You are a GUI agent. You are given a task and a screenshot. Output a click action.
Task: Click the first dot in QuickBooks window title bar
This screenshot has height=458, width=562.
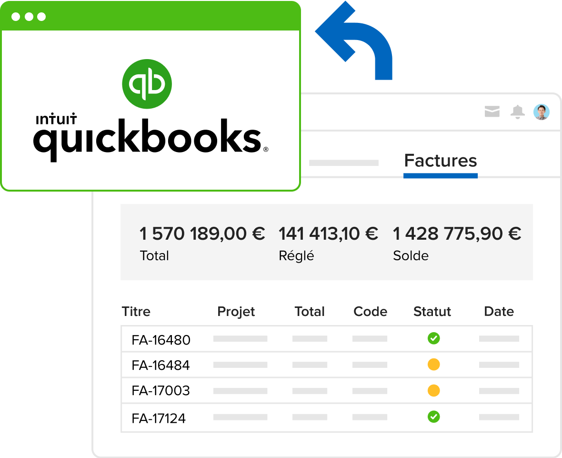tap(15, 17)
